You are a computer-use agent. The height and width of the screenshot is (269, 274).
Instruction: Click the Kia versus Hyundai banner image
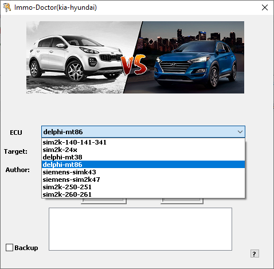tap(135, 57)
